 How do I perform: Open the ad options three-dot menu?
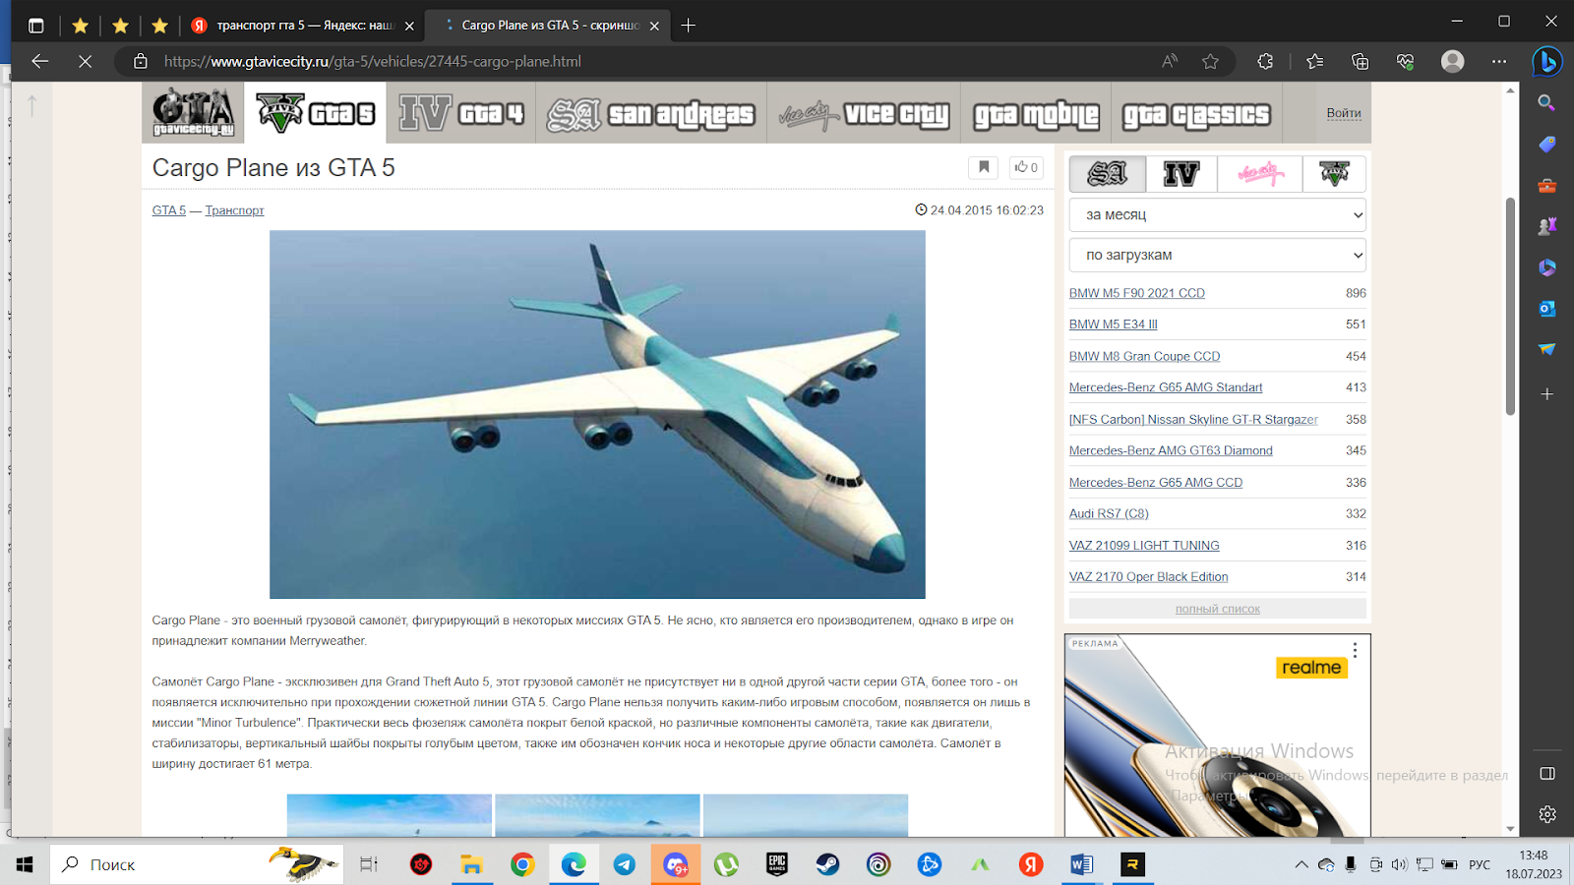tap(1355, 650)
